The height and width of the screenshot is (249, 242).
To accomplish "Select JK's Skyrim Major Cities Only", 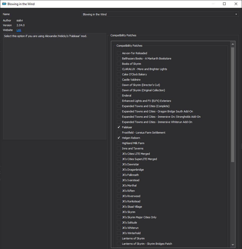I will pyautogui.click(x=119, y=217).
